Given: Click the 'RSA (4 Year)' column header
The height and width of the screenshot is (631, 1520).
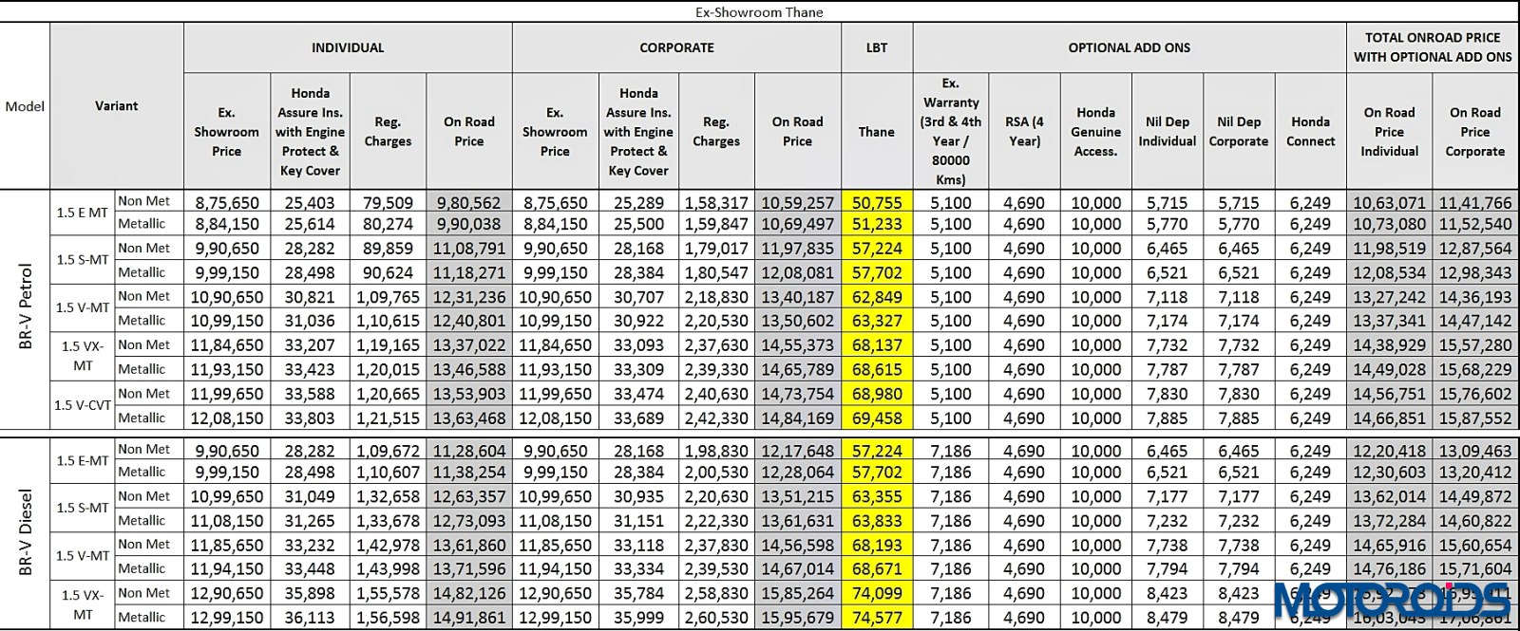Looking at the screenshot, I should (x=1024, y=132).
